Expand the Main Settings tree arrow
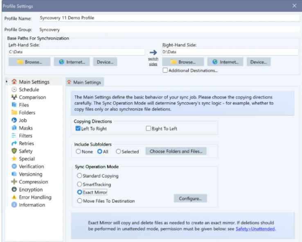Viewport: 302px width, 242px height. pyautogui.click(x=7, y=82)
